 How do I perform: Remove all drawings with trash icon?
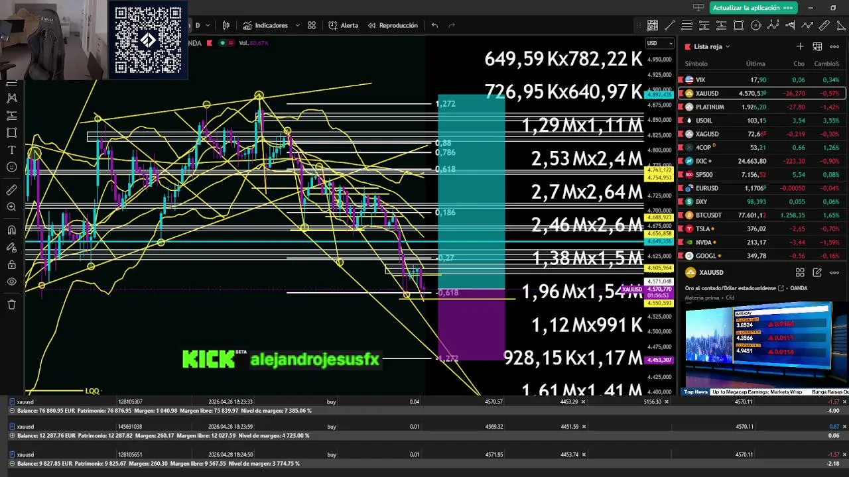[x=11, y=304]
